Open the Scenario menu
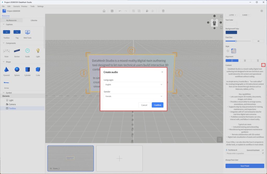This screenshot has height=174, width=267. pyautogui.click(x=16, y=6)
